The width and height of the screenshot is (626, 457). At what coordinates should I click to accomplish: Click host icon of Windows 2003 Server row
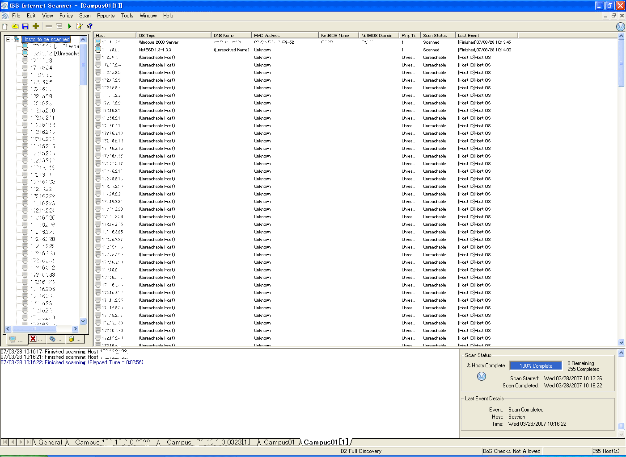pos(98,42)
